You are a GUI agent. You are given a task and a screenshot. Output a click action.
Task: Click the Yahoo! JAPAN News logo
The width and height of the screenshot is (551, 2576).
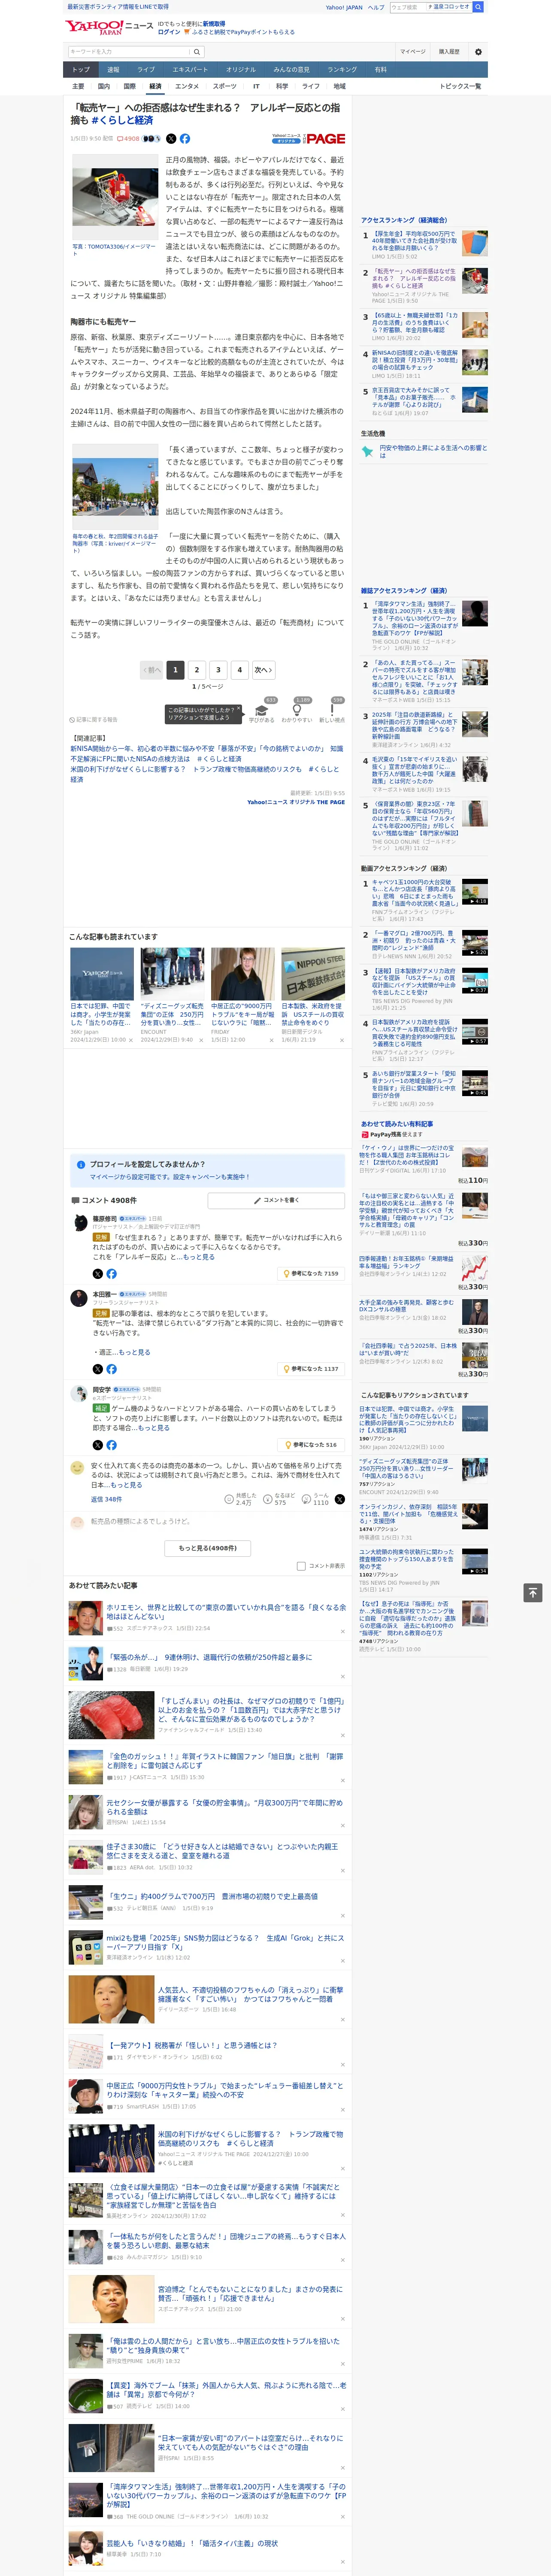109,26
